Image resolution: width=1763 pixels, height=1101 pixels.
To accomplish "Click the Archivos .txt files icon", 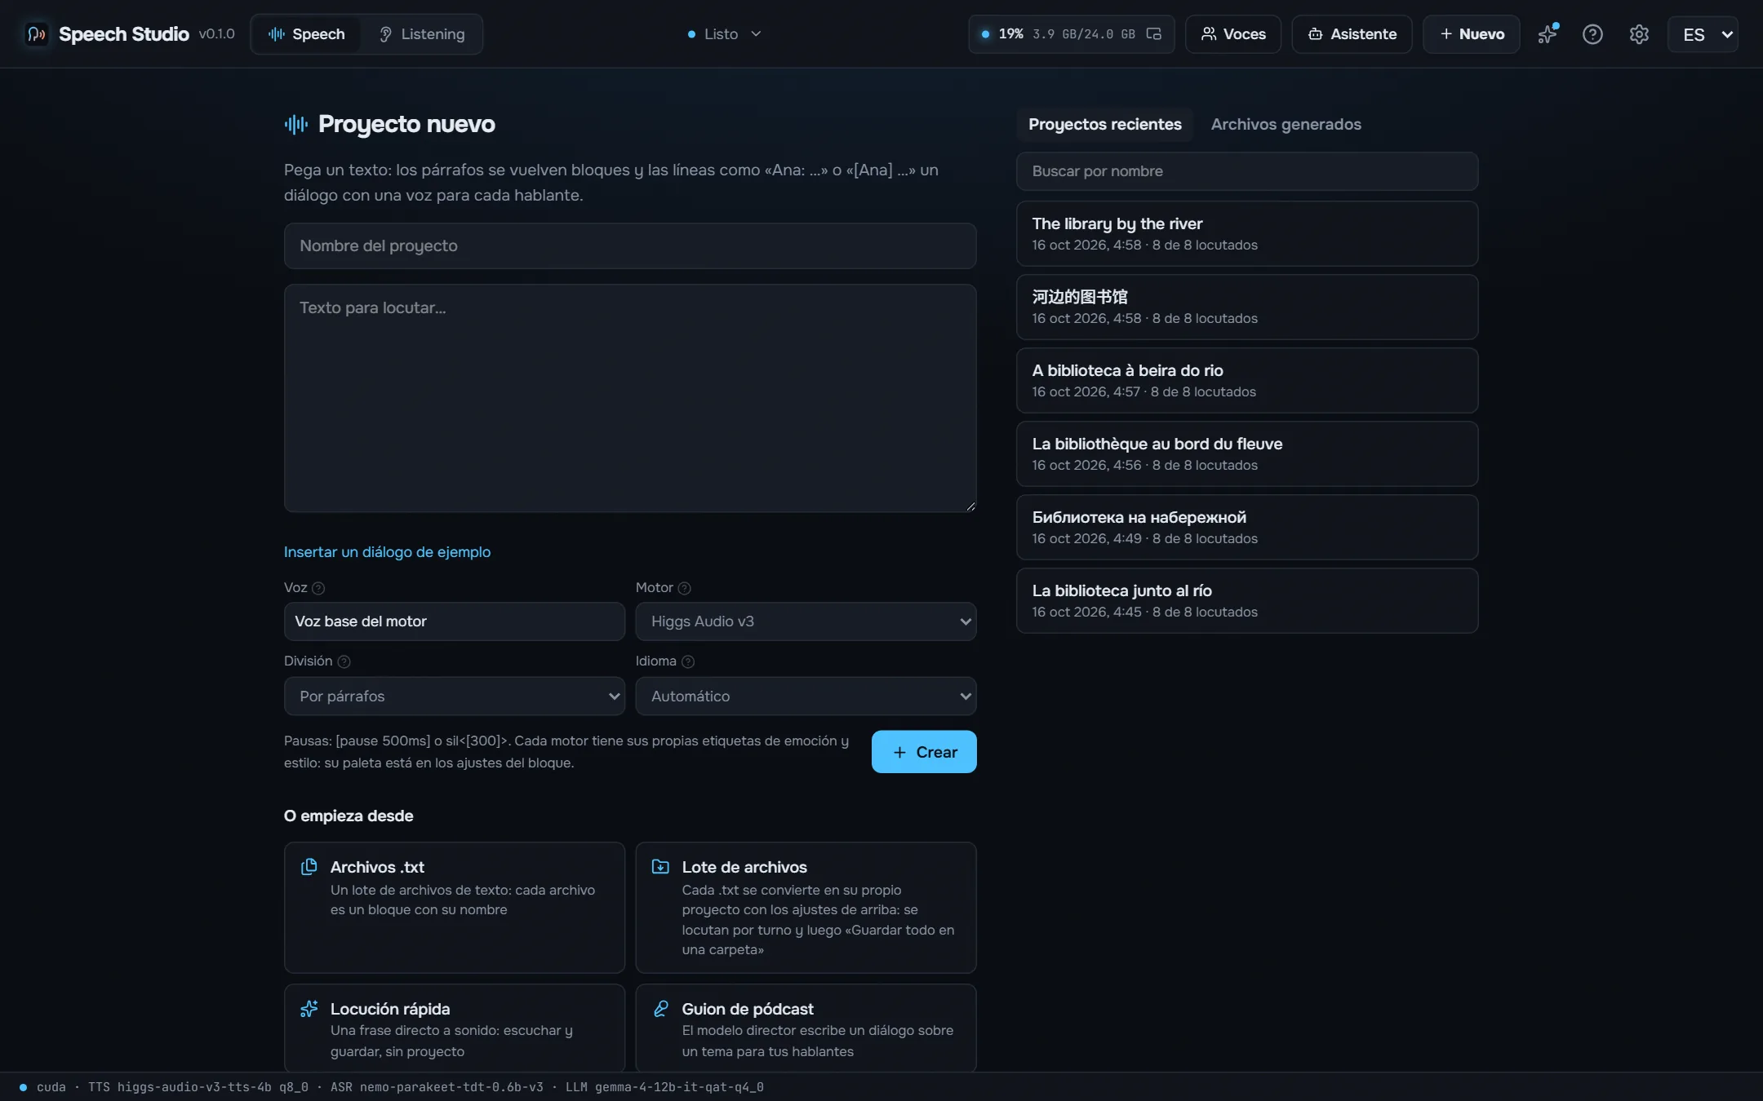I will point(309,866).
